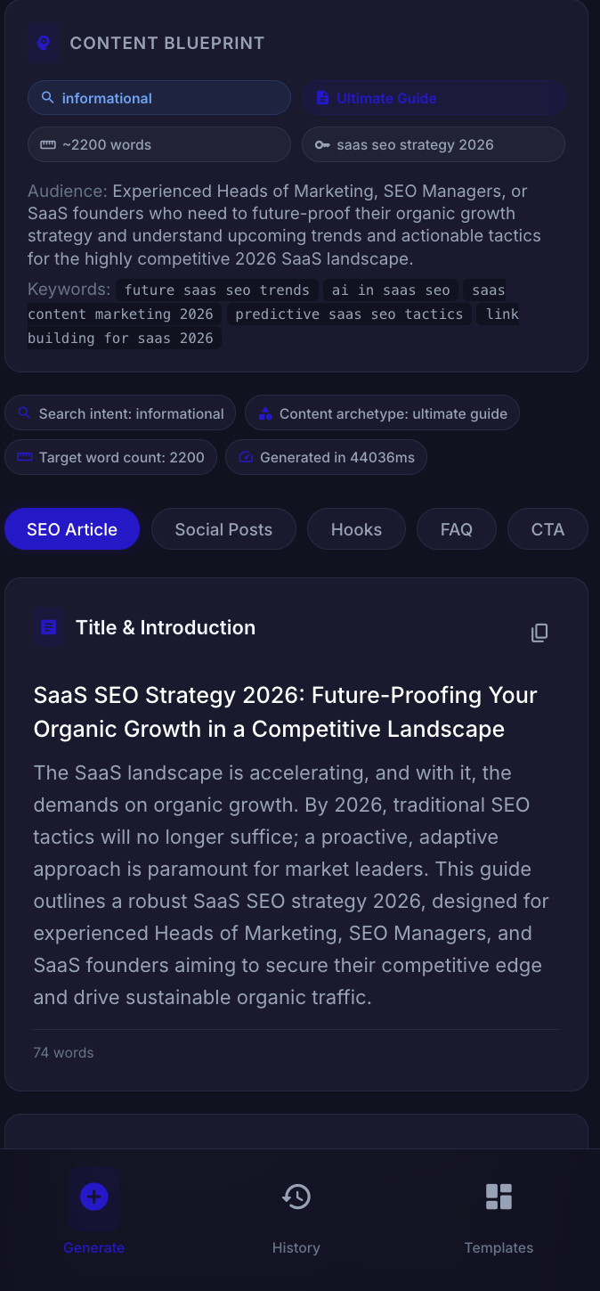Click the Generate plus icon
The image size is (600, 1291).
coord(93,1197)
